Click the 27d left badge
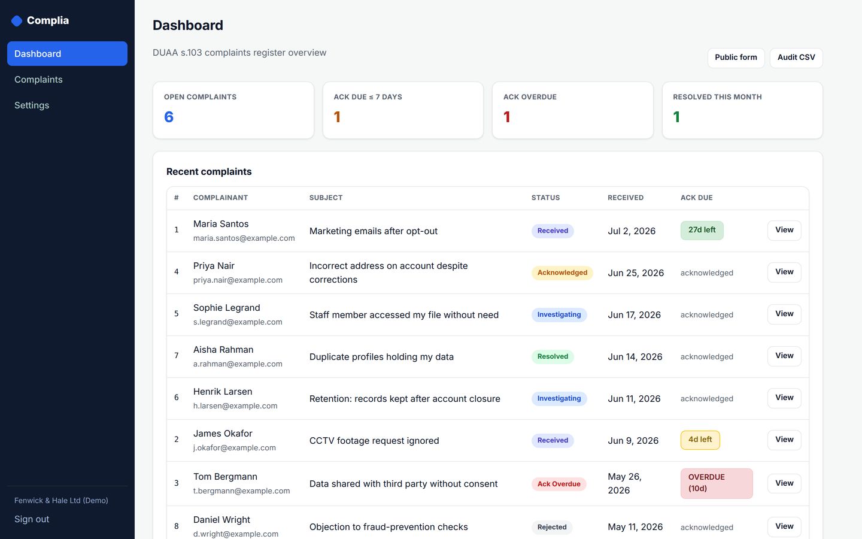Image resolution: width=862 pixels, height=539 pixels. 702,231
